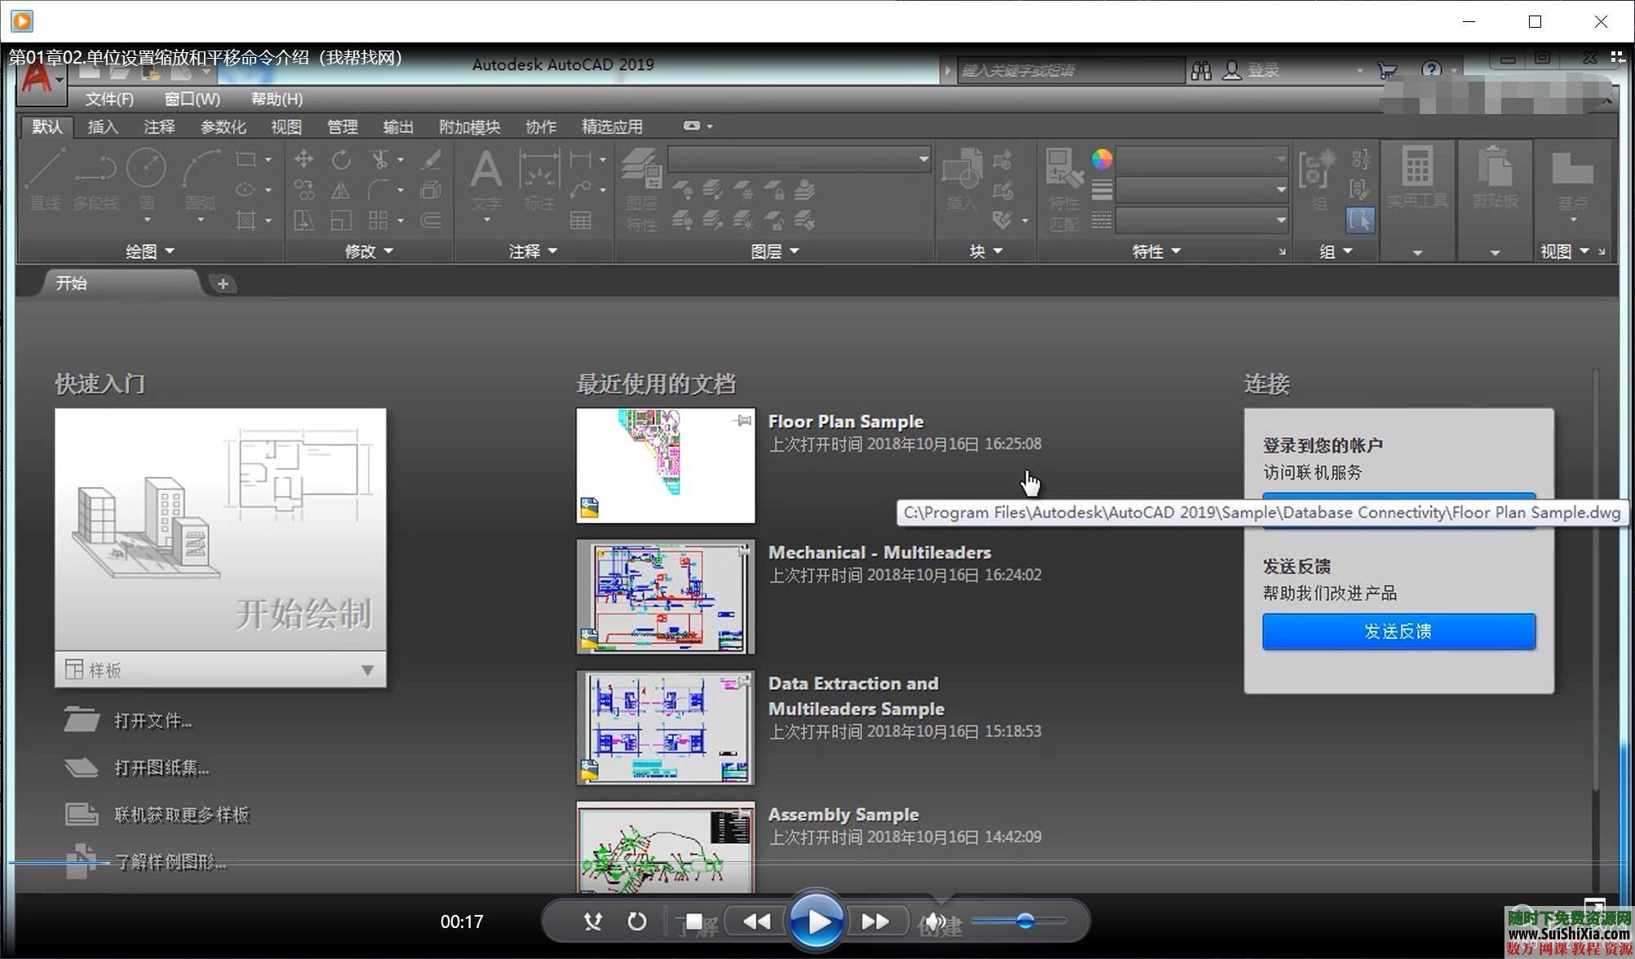Stop the video playback
1635x959 pixels.
point(693,921)
